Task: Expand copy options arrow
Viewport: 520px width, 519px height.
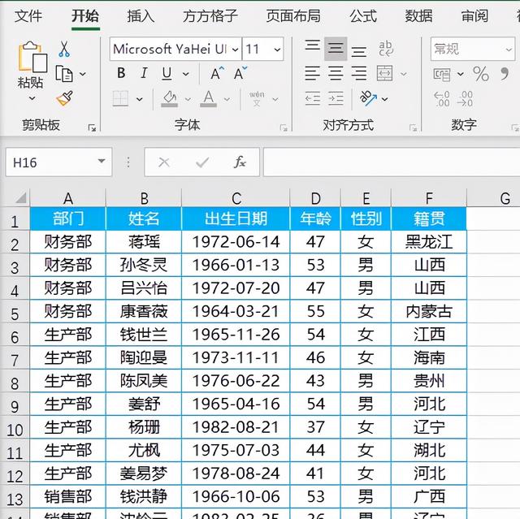Action: [83, 74]
